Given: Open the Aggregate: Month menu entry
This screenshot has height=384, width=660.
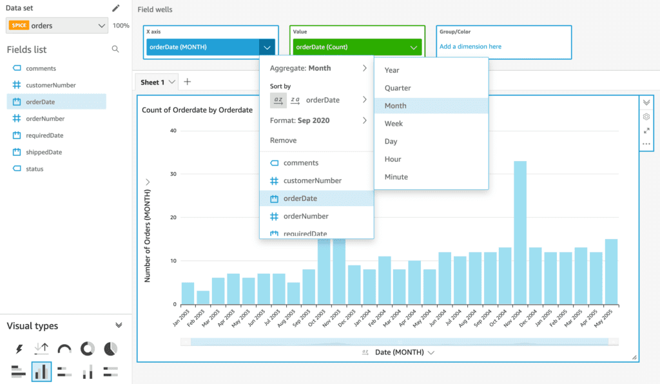Looking at the screenshot, I should click(x=318, y=68).
